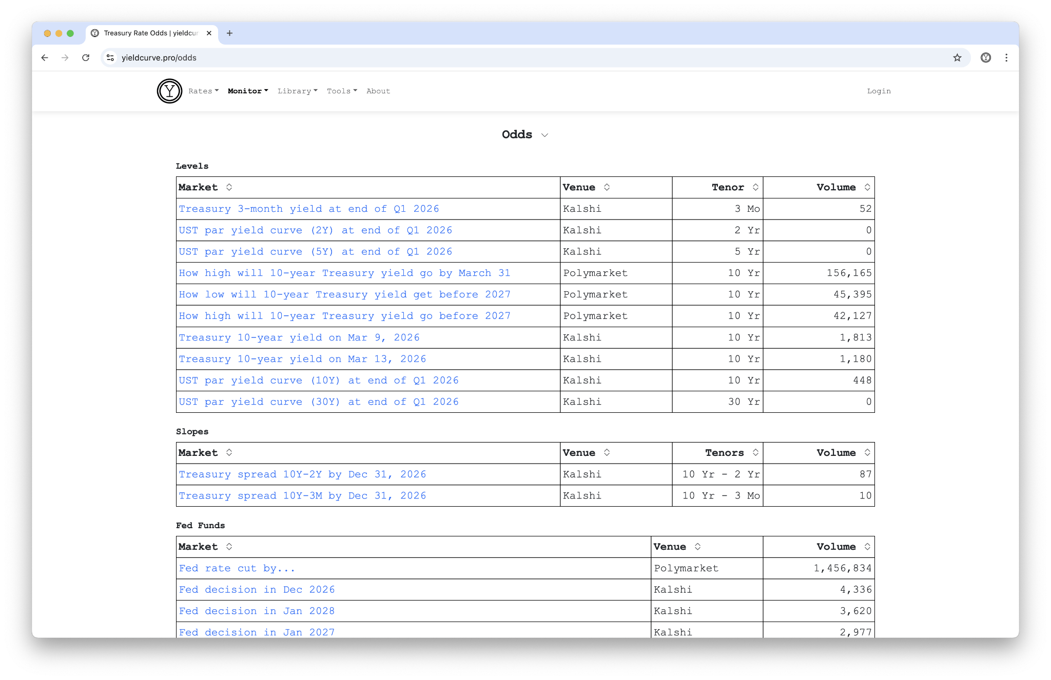Image resolution: width=1051 pixels, height=680 pixels.
Task: Open a new browser tab
Action: click(x=229, y=33)
